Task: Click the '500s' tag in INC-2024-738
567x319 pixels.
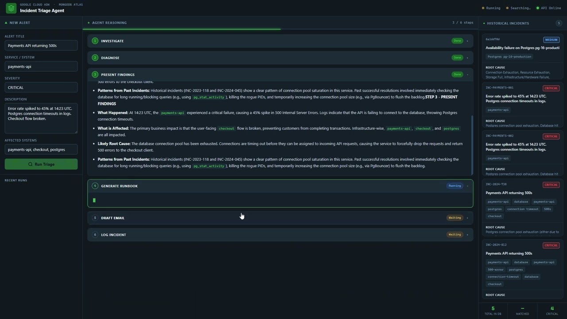Action: click(x=548, y=209)
